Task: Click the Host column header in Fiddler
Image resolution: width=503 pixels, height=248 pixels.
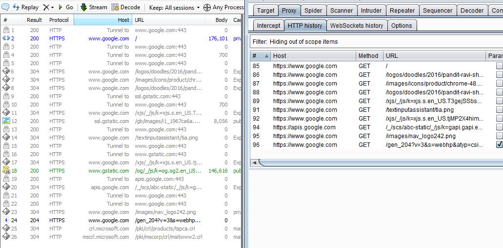Action: click(103, 20)
